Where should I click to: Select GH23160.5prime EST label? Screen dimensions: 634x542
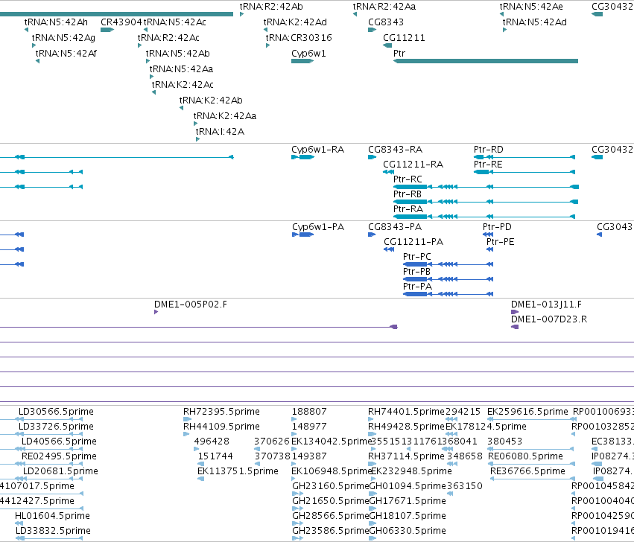click(331, 486)
